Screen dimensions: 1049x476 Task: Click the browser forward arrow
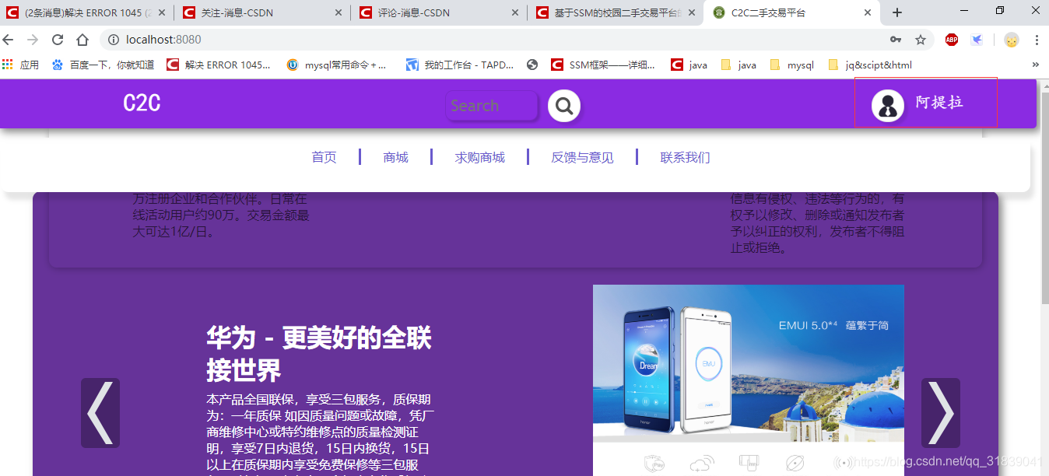point(33,40)
